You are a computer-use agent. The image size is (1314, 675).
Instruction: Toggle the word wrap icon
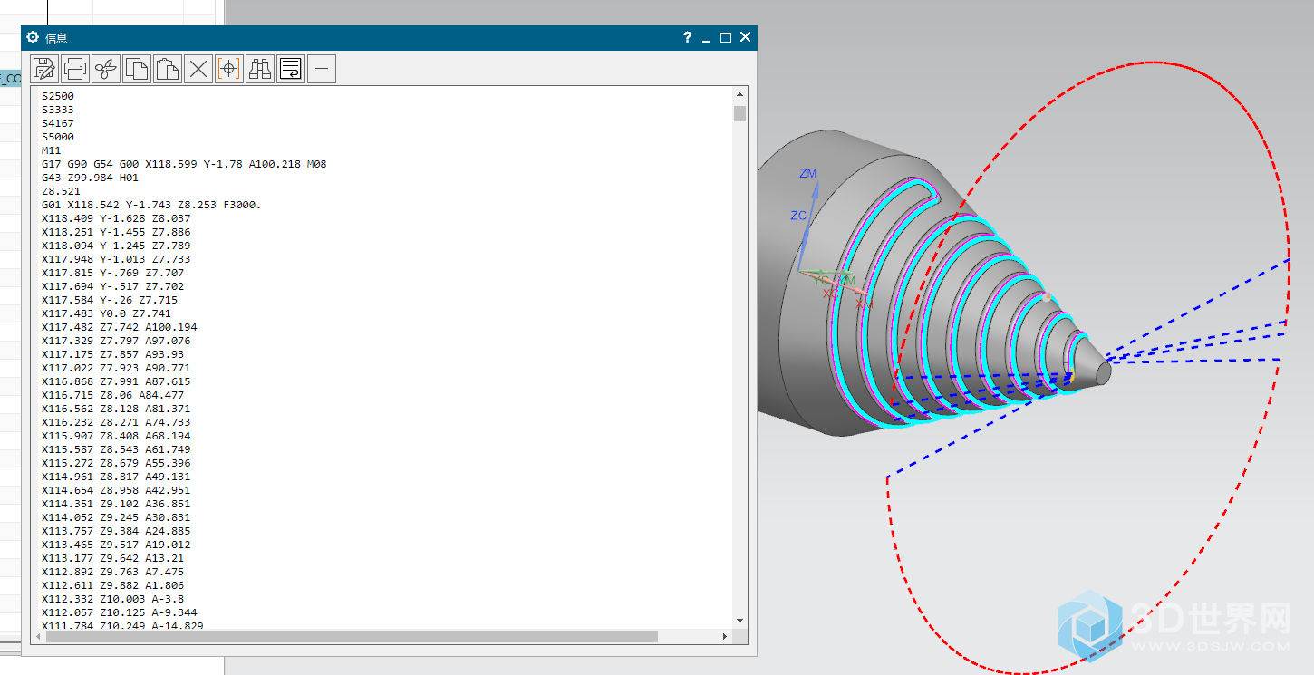[291, 68]
